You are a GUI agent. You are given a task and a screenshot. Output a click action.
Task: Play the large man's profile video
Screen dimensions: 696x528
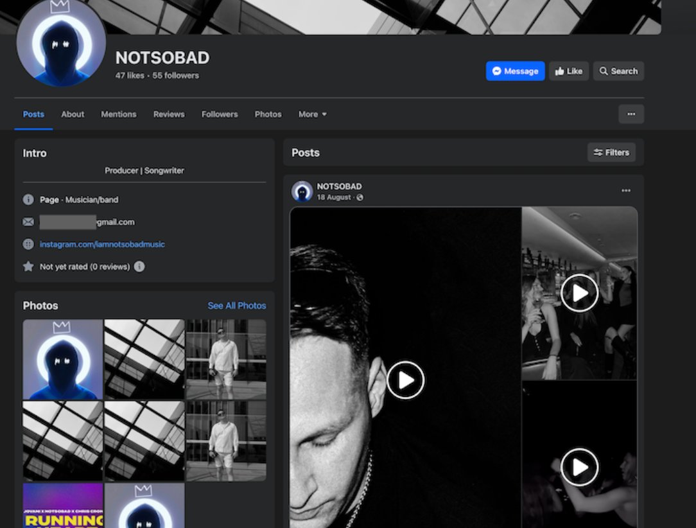point(405,380)
